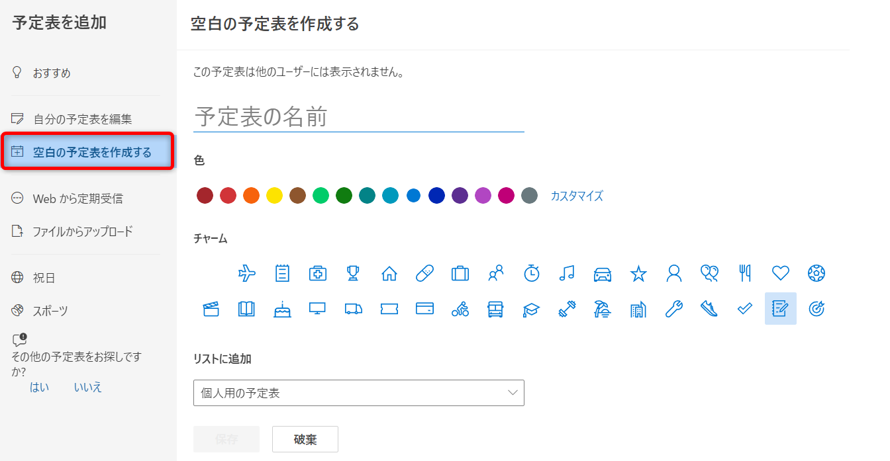The image size is (890, 461).
Task: Select the music note charm
Action: click(567, 273)
